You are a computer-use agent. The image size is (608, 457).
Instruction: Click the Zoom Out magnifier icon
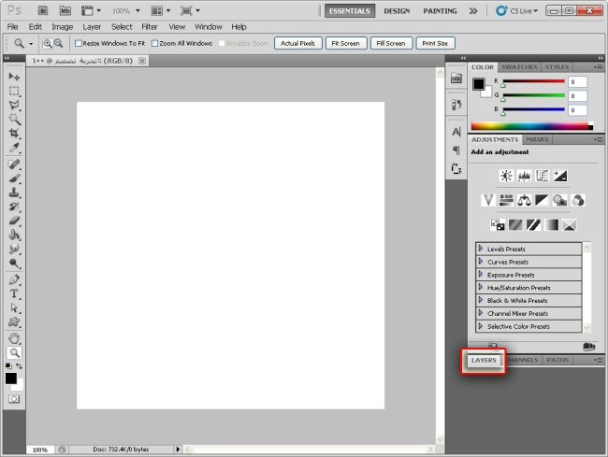pos(59,43)
